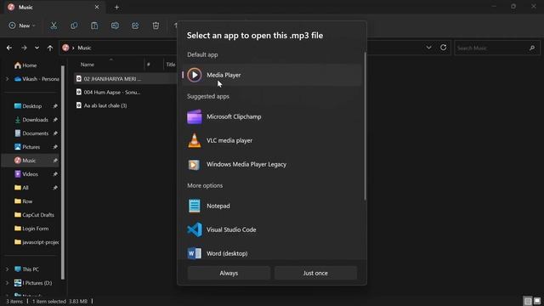The width and height of the screenshot is (544, 306).
Task: Choose Notepad under More options
Action: click(x=272, y=206)
